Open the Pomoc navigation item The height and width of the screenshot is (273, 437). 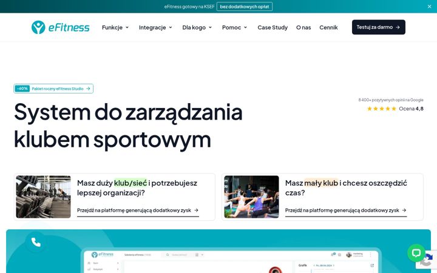[x=231, y=27]
